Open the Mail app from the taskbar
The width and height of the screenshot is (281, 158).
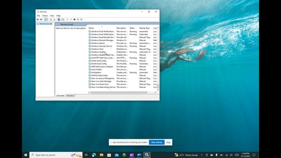pos(117,155)
